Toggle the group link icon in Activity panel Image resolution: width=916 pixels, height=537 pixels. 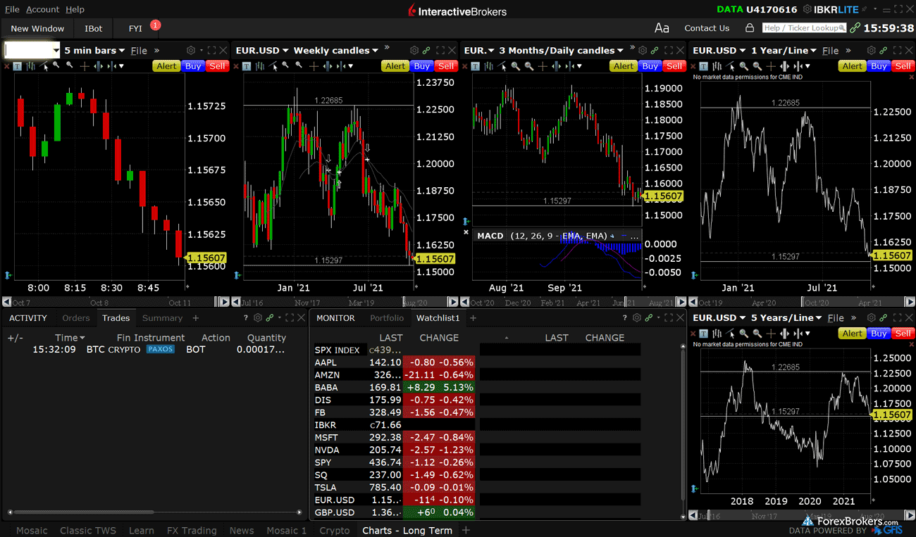[269, 318]
